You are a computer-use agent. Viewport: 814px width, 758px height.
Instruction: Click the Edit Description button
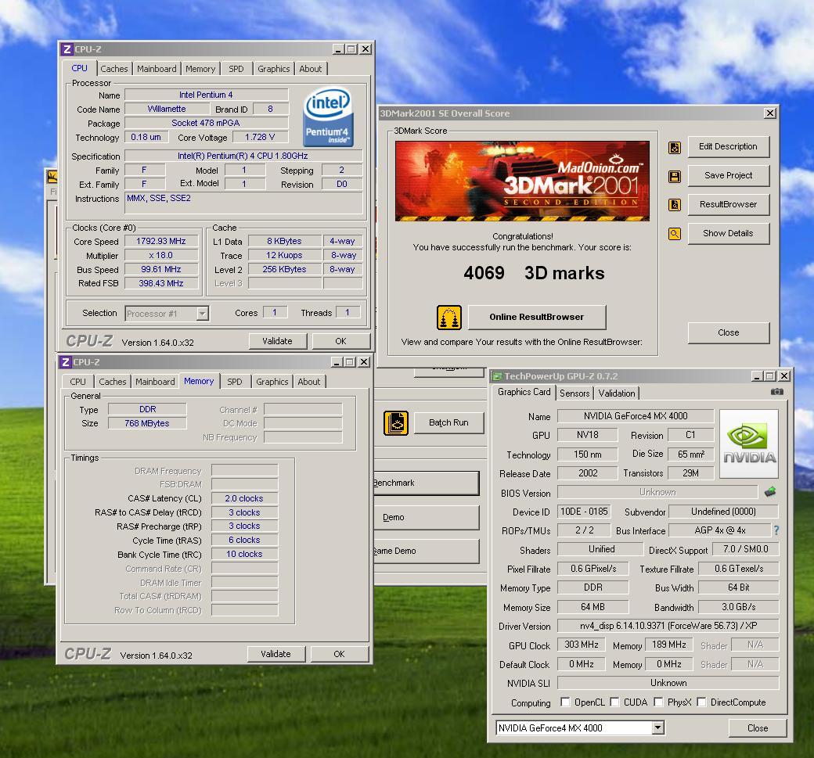pyautogui.click(x=729, y=147)
